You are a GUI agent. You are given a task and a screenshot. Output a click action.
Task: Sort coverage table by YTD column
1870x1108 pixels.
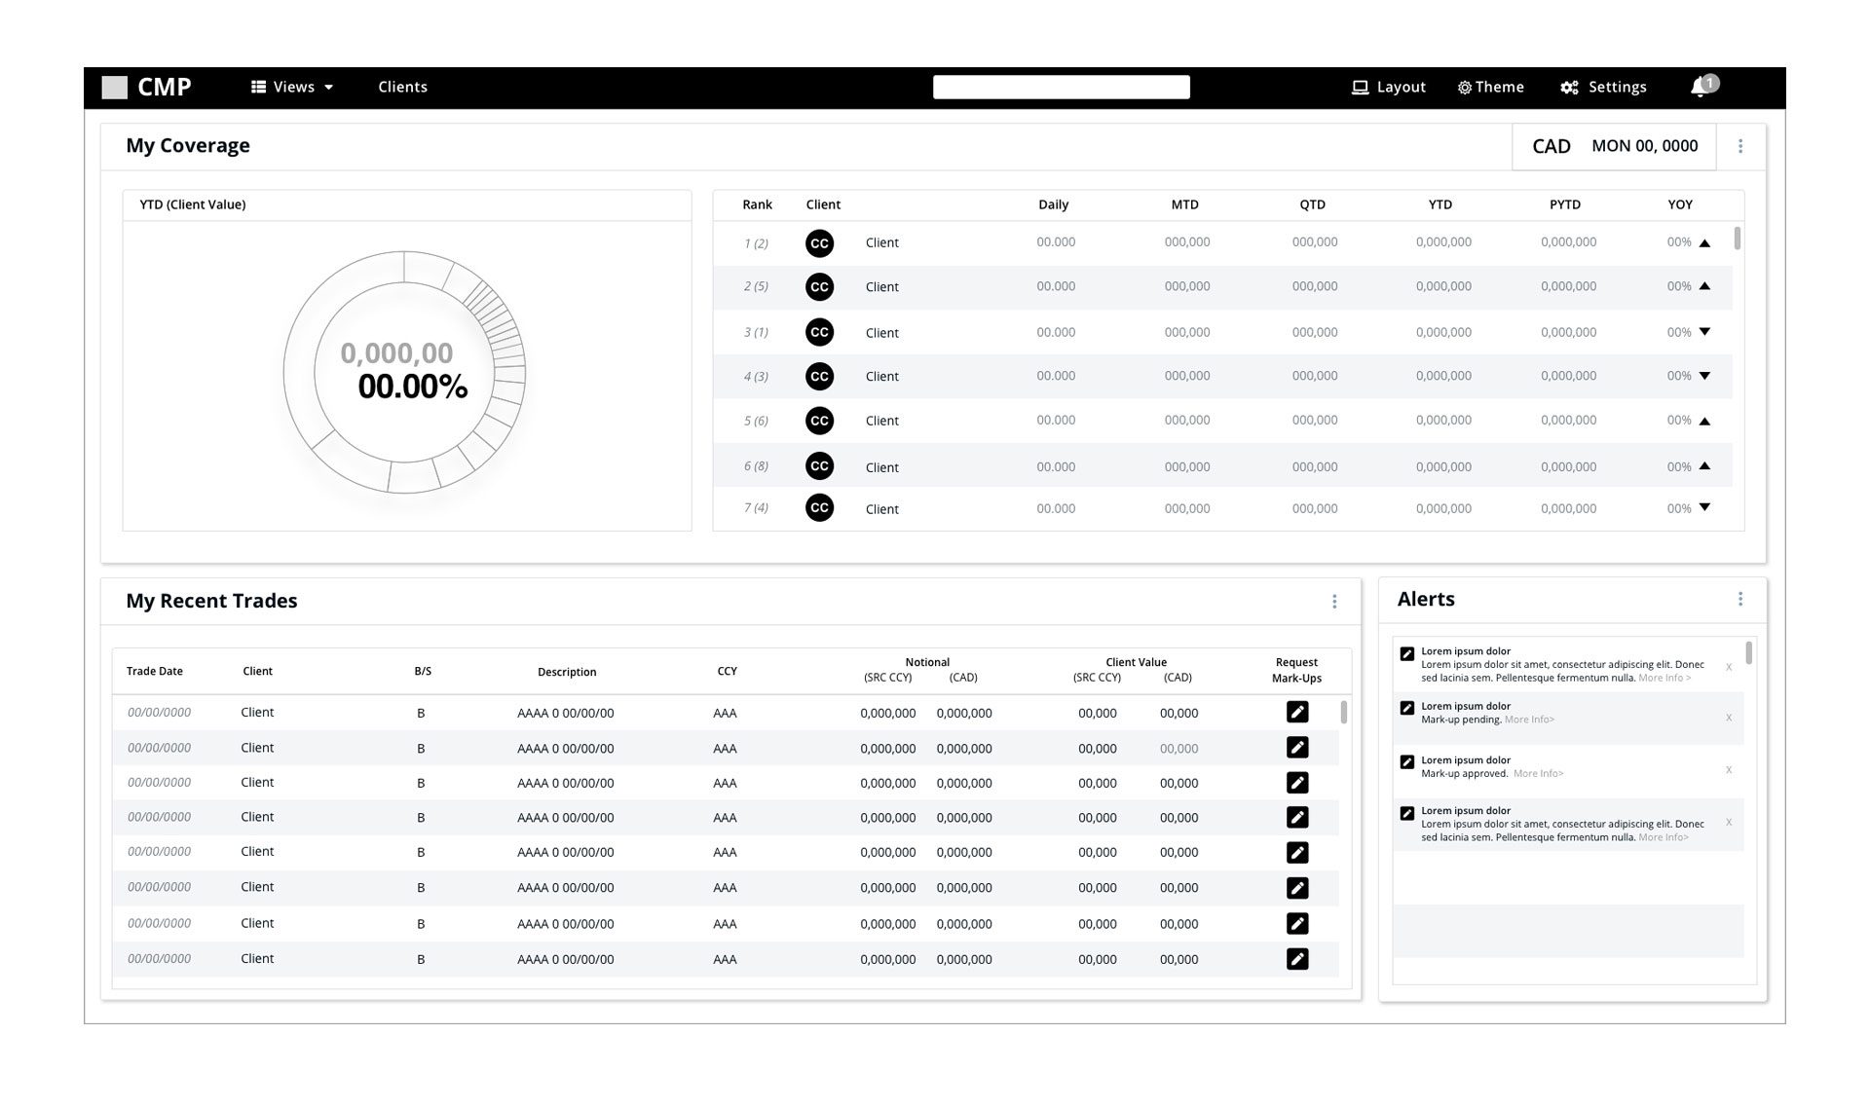tap(1440, 204)
